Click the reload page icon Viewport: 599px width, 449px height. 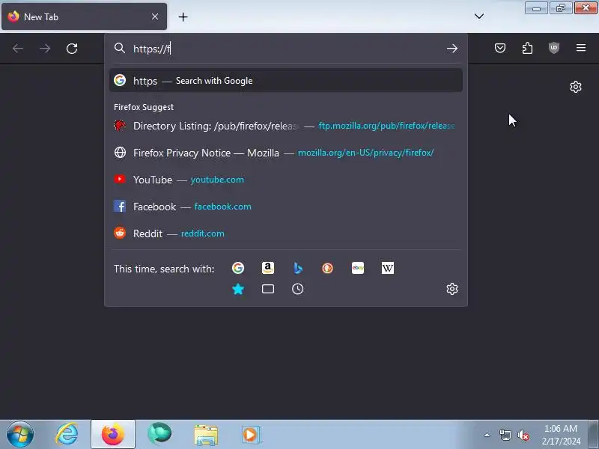[x=72, y=49]
